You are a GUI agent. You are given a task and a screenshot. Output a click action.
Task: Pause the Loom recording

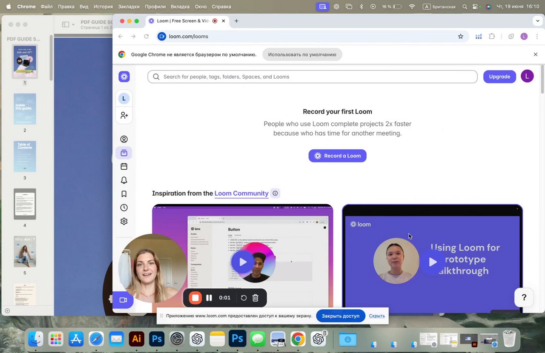pyautogui.click(x=209, y=298)
